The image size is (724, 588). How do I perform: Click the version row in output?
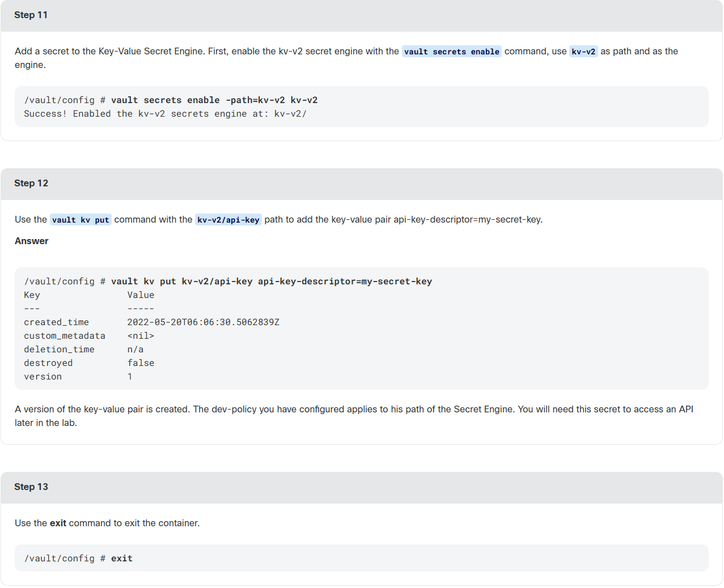click(78, 377)
